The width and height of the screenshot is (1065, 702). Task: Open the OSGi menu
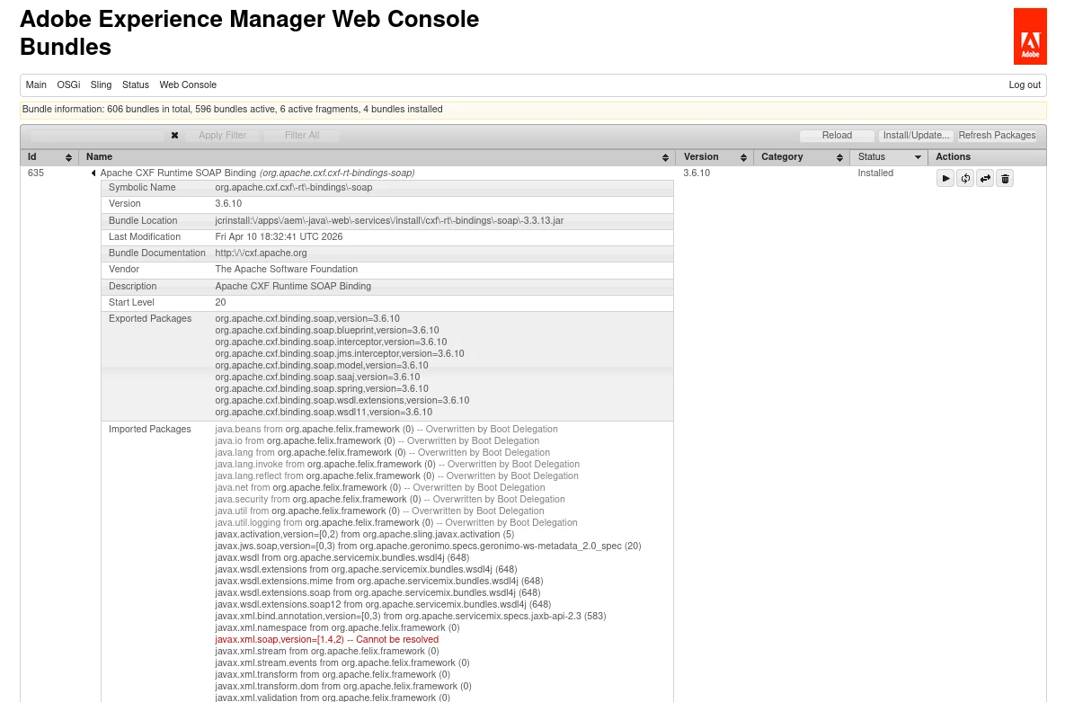coord(68,85)
